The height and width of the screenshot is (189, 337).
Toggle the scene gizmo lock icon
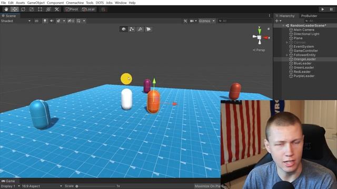pos(269,28)
